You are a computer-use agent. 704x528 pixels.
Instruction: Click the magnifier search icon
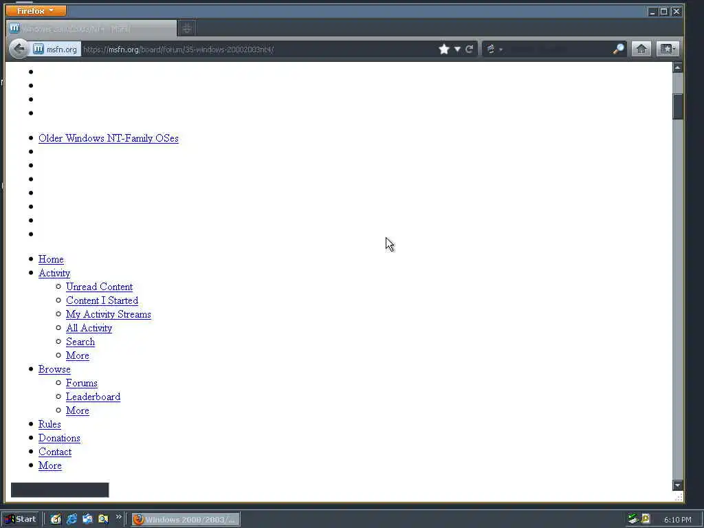[618, 49]
